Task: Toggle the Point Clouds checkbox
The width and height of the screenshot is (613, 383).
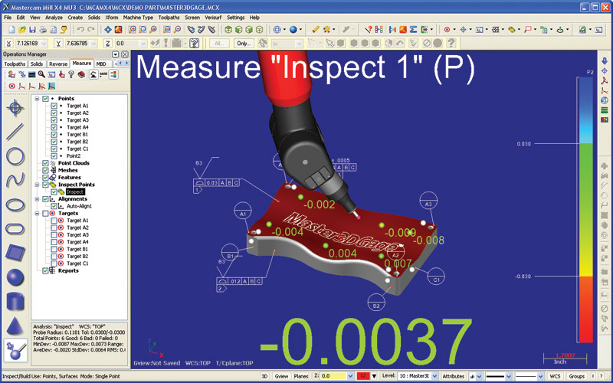Action: (x=46, y=163)
